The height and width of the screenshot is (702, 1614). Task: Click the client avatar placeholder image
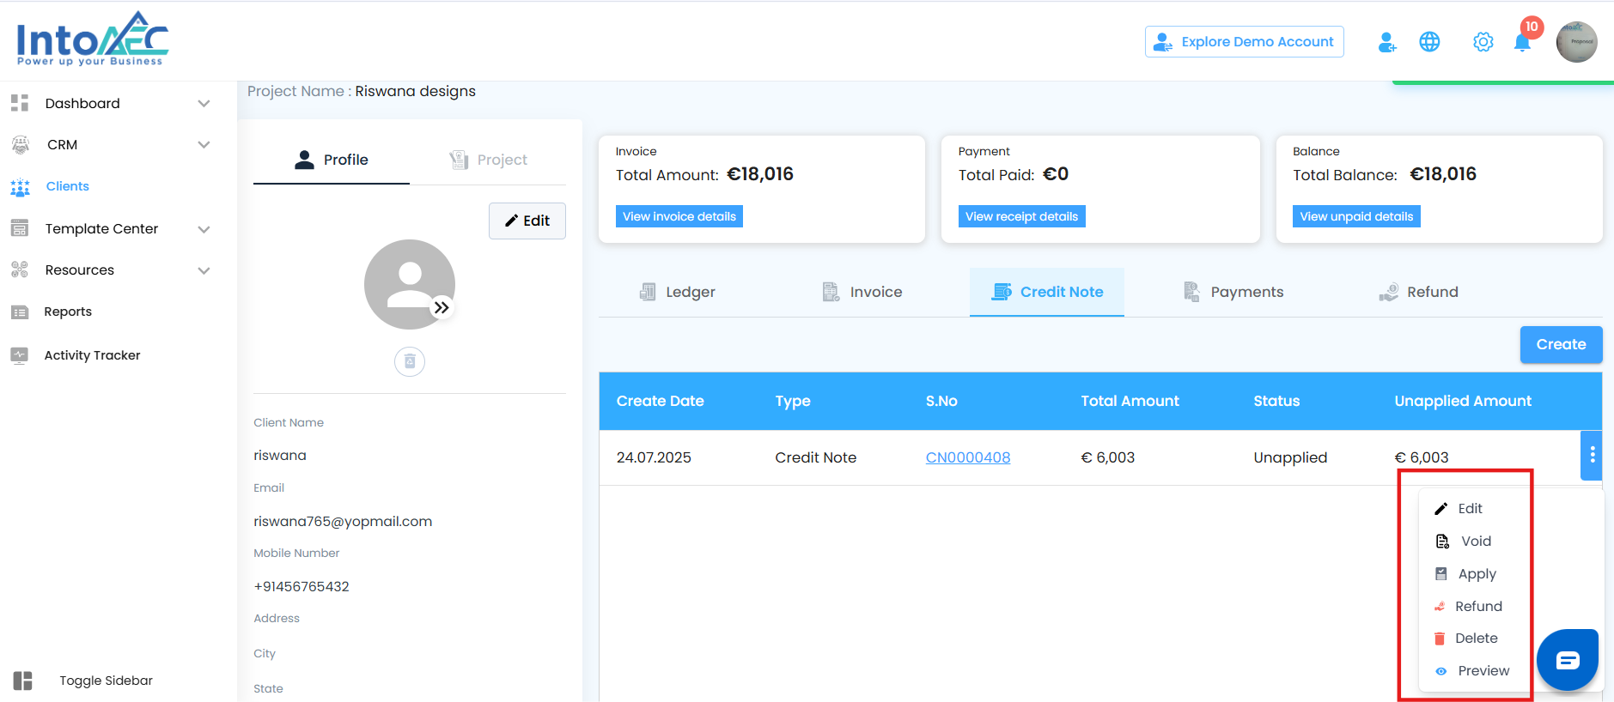pos(410,285)
